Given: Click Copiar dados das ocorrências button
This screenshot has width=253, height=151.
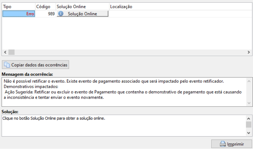Looking at the screenshot, I should [x=35, y=65].
